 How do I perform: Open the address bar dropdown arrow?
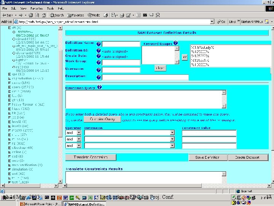[212, 22]
